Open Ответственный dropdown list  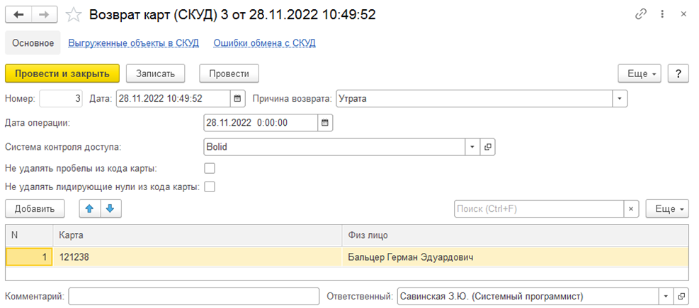666,296
